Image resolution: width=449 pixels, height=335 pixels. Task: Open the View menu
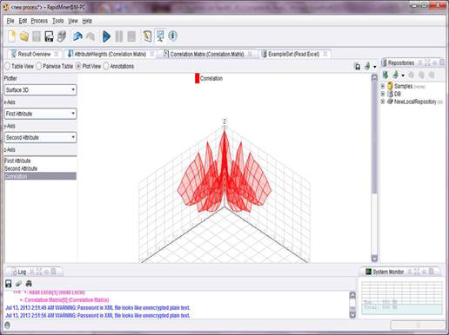tap(73, 21)
